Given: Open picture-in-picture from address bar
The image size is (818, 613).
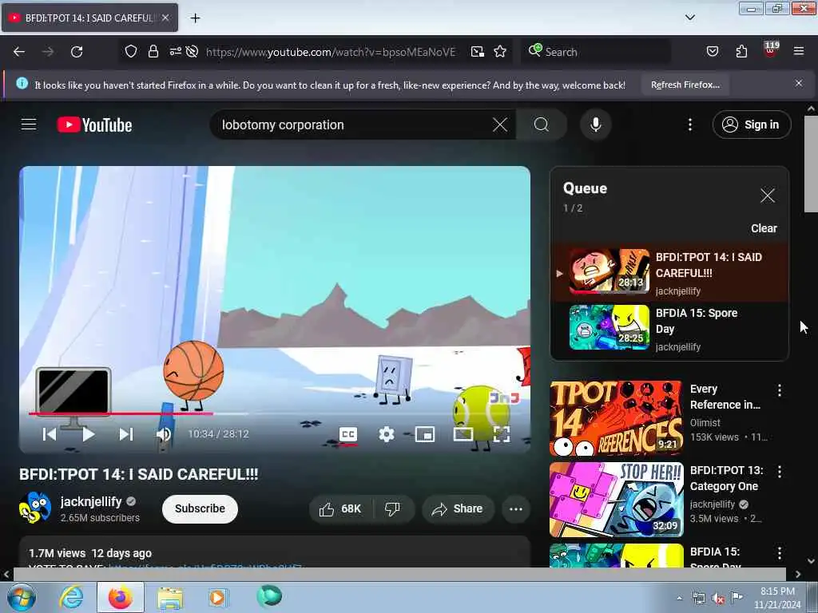Looking at the screenshot, I should (x=478, y=52).
